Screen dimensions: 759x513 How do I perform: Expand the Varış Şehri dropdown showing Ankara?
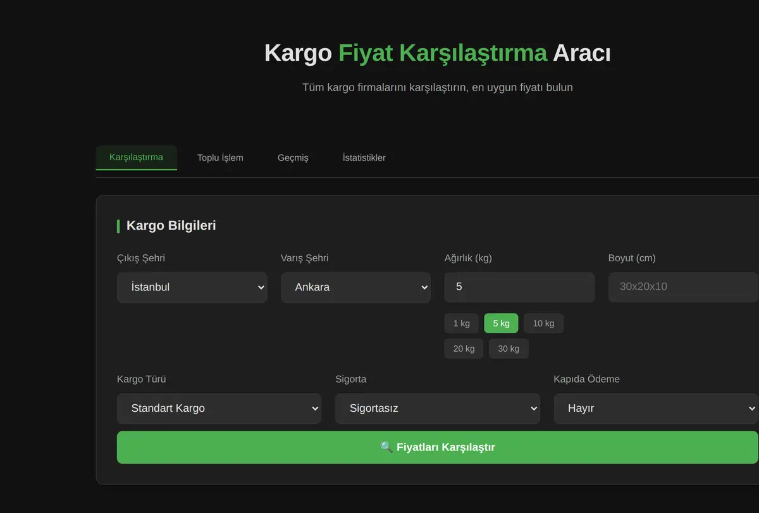tap(356, 287)
